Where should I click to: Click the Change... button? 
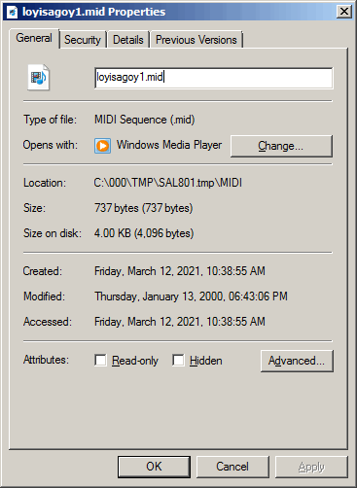pos(281,146)
